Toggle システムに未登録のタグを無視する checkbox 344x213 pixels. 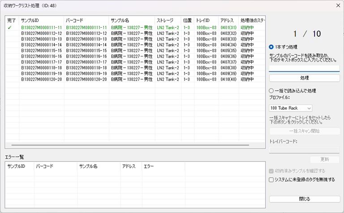click(271, 179)
